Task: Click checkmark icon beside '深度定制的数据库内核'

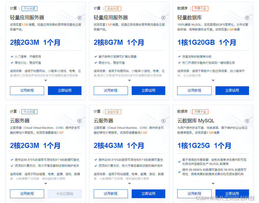Action: pyautogui.click(x=179, y=57)
